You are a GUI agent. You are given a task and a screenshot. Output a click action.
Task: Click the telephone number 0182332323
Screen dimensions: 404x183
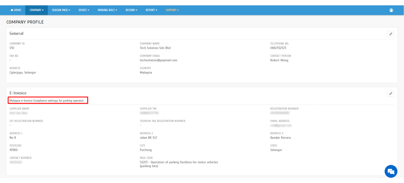(x=278, y=48)
